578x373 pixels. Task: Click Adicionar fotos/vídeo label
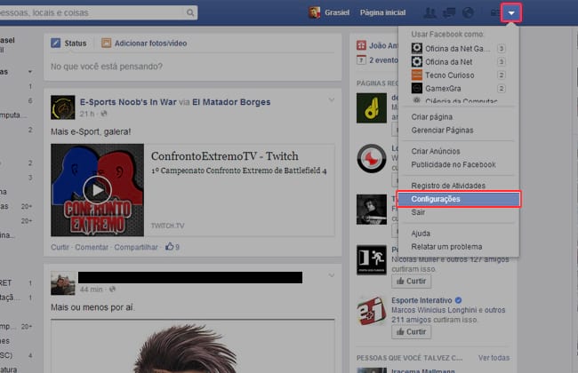click(150, 44)
